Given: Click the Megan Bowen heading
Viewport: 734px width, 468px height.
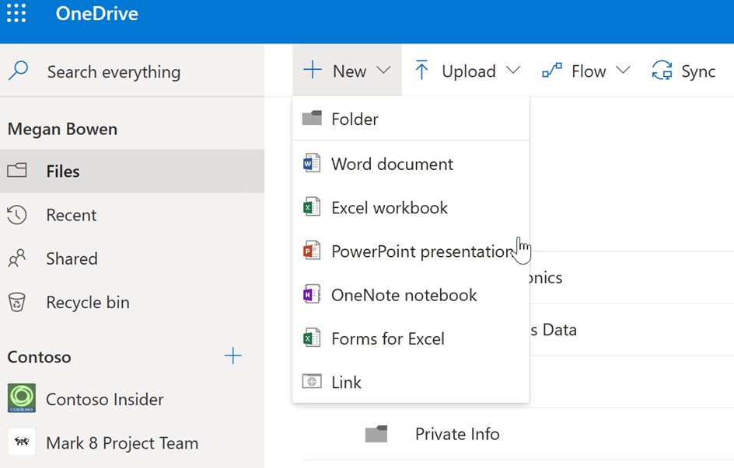Looking at the screenshot, I should click(62, 130).
